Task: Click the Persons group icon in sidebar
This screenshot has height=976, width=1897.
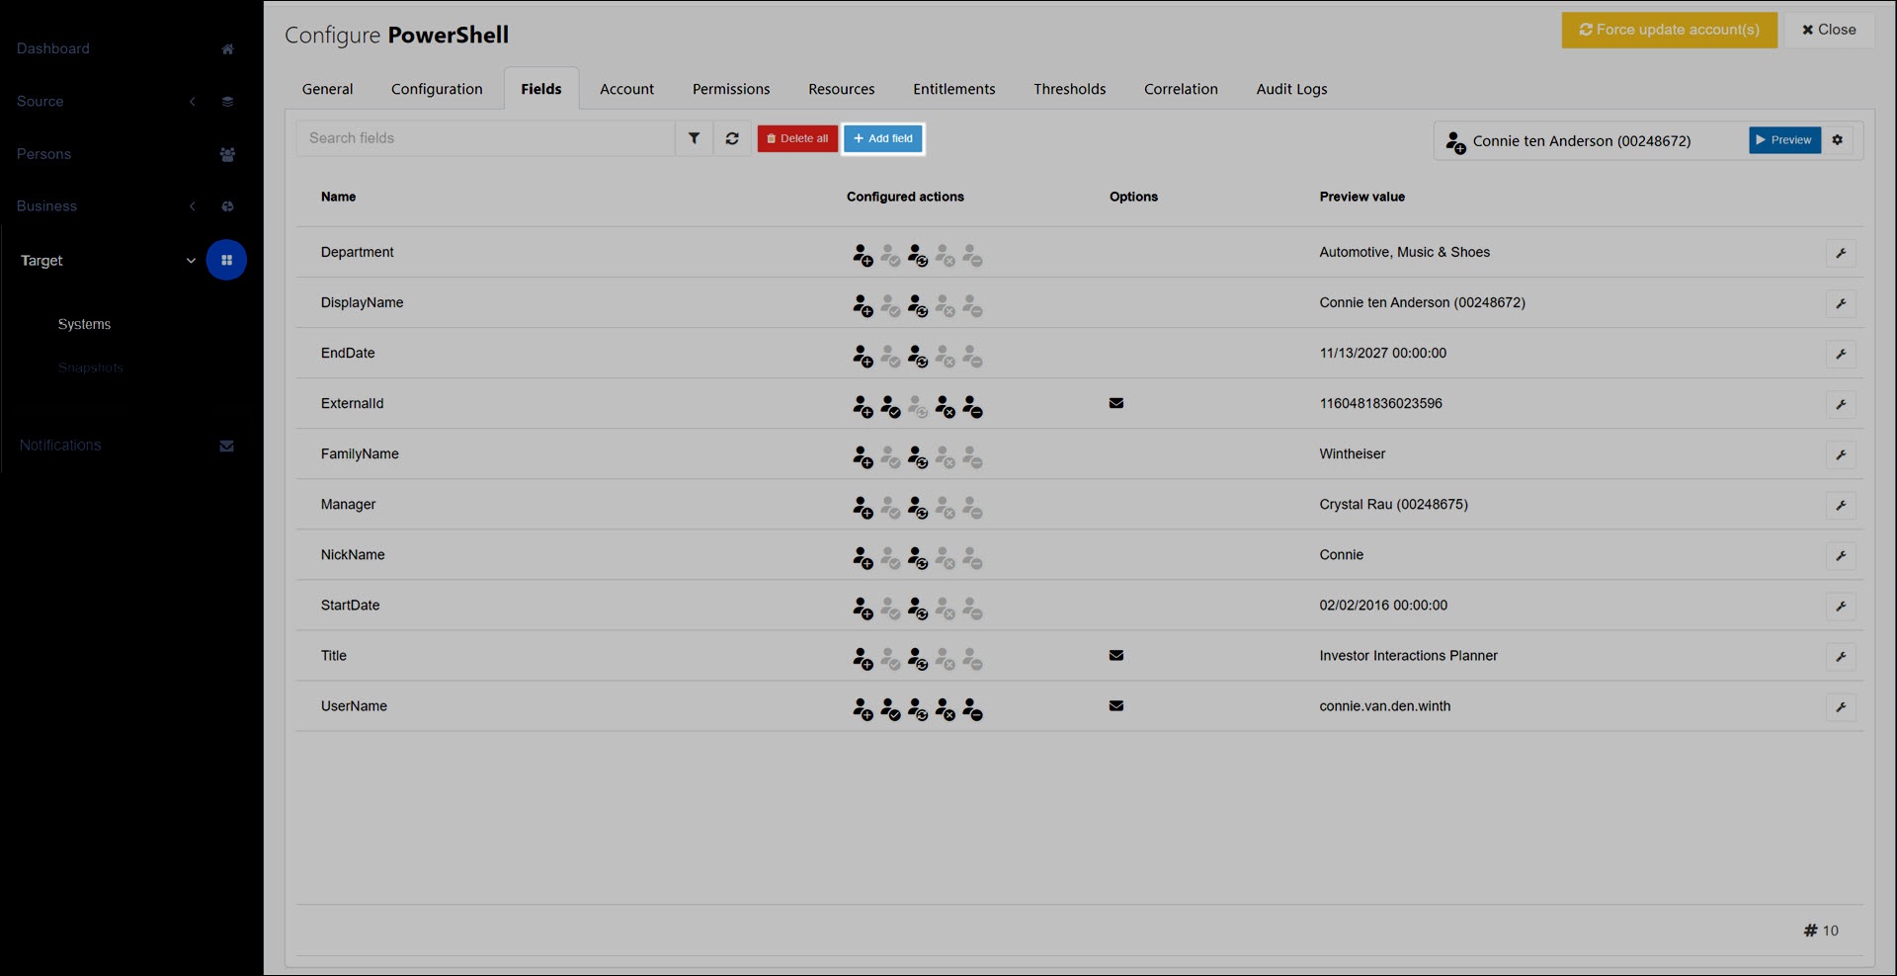Action: [x=227, y=154]
